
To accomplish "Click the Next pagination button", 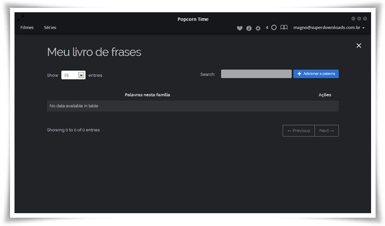I will 326,131.
